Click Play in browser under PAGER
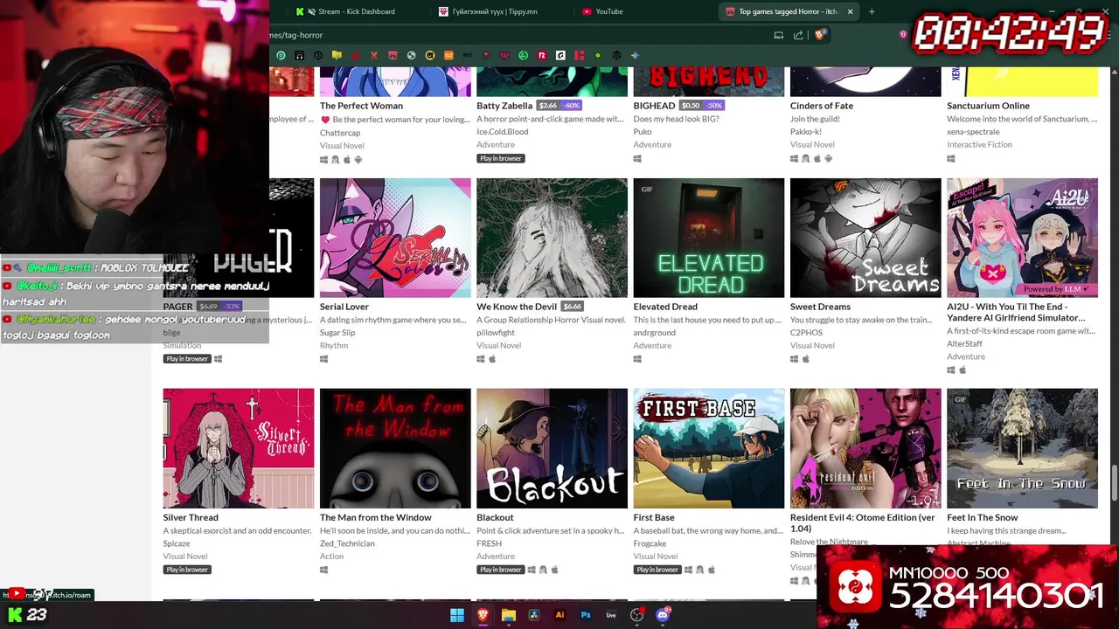Image resolution: width=1119 pixels, height=629 pixels. [187, 359]
